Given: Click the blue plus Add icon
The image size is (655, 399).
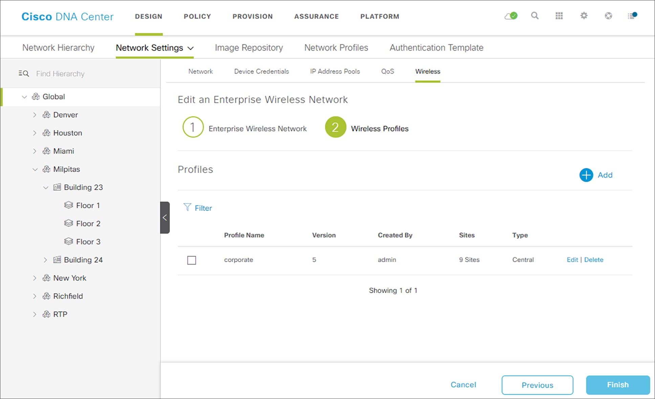Looking at the screenshot, I should 586,175.
